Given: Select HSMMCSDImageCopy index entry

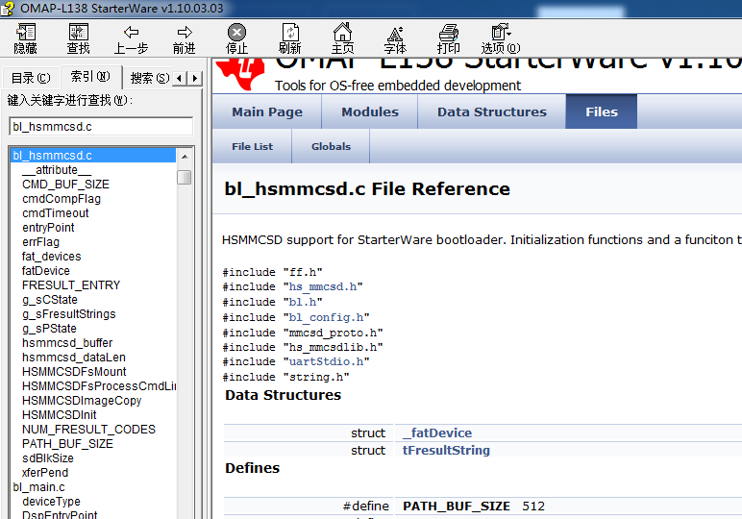Looking at the screenshot, I should pyautogui.click(x=82, y=401).
